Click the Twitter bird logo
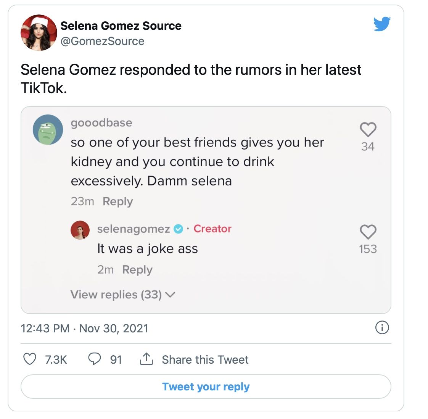 pos(382,24)
